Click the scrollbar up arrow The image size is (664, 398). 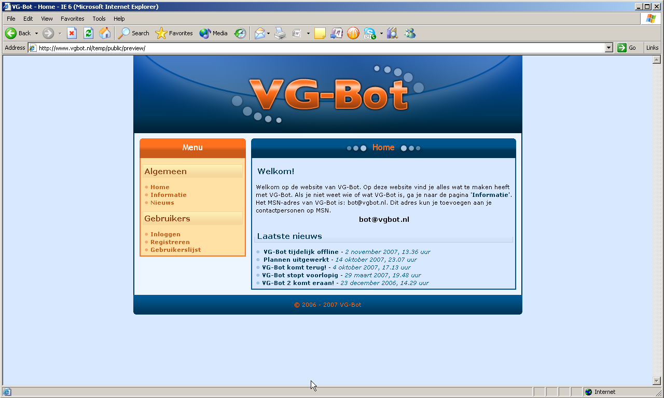click(657, 60)
